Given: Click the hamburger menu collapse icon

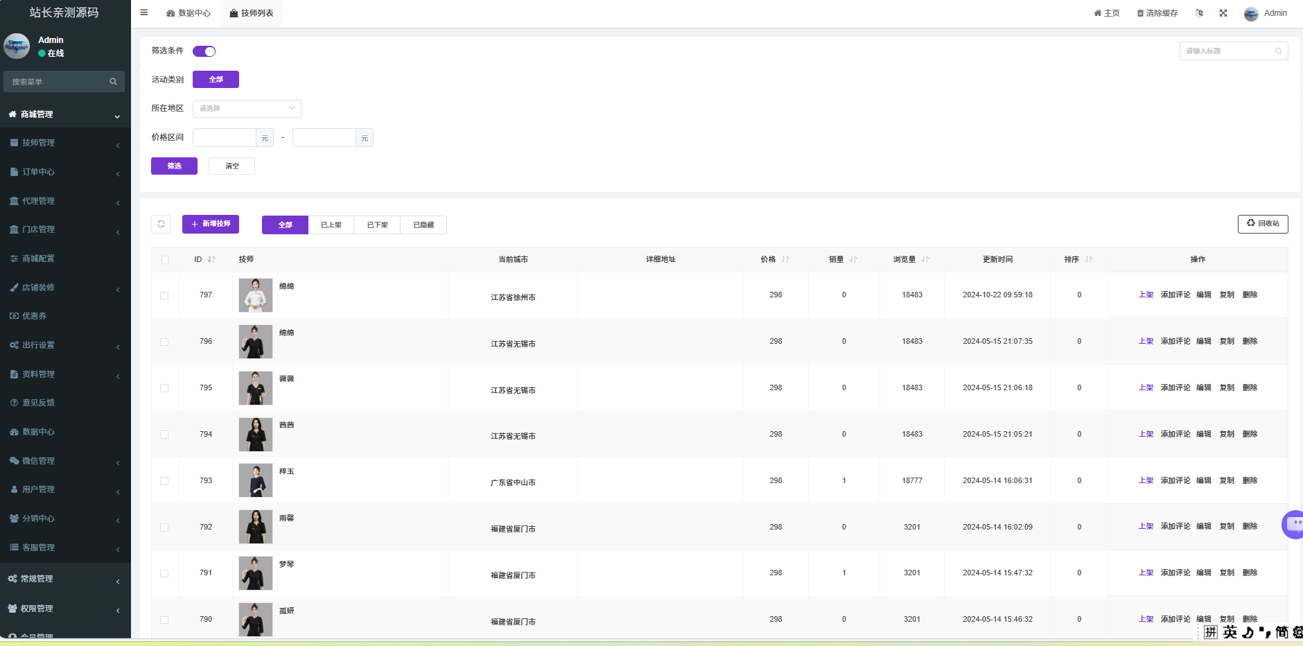Looking at the screenshot, I should [144, 12].
